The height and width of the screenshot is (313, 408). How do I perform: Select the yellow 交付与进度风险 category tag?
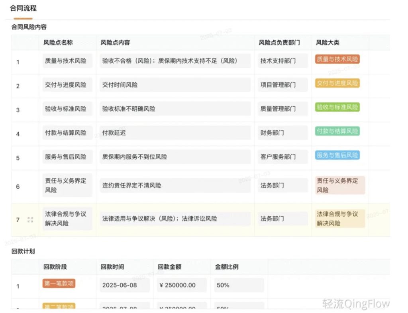(x=337, y=83)
